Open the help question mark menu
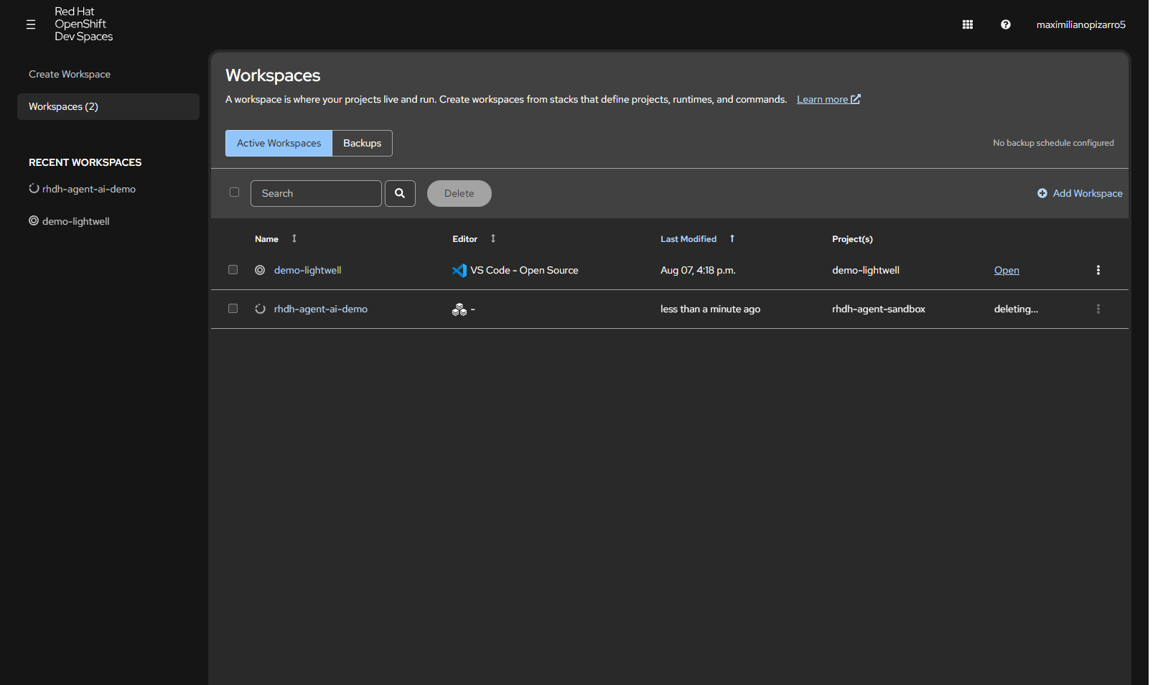Viewport: 1163px width, 685px height. pos(1006,24)
